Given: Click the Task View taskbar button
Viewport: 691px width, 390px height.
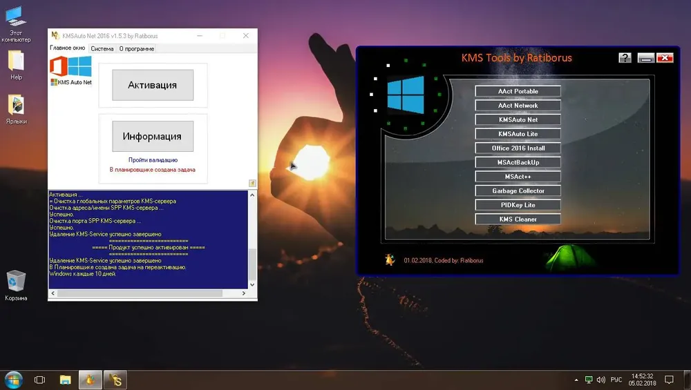Looking at the screenshot, I should tap(39, 380).
